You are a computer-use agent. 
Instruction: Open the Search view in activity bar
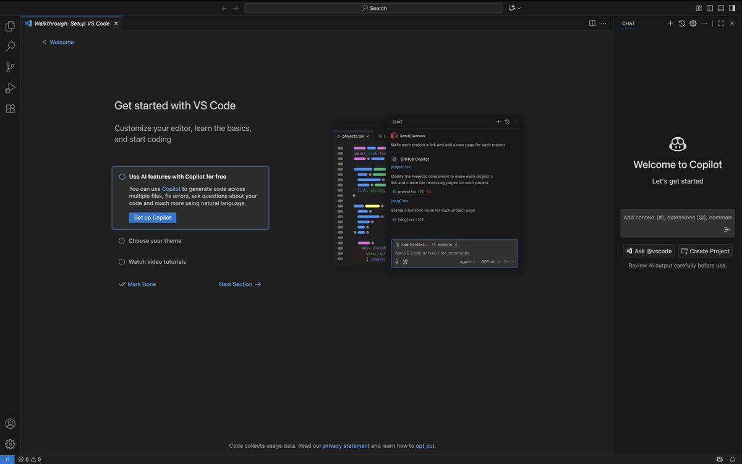[x=10, y=46]
